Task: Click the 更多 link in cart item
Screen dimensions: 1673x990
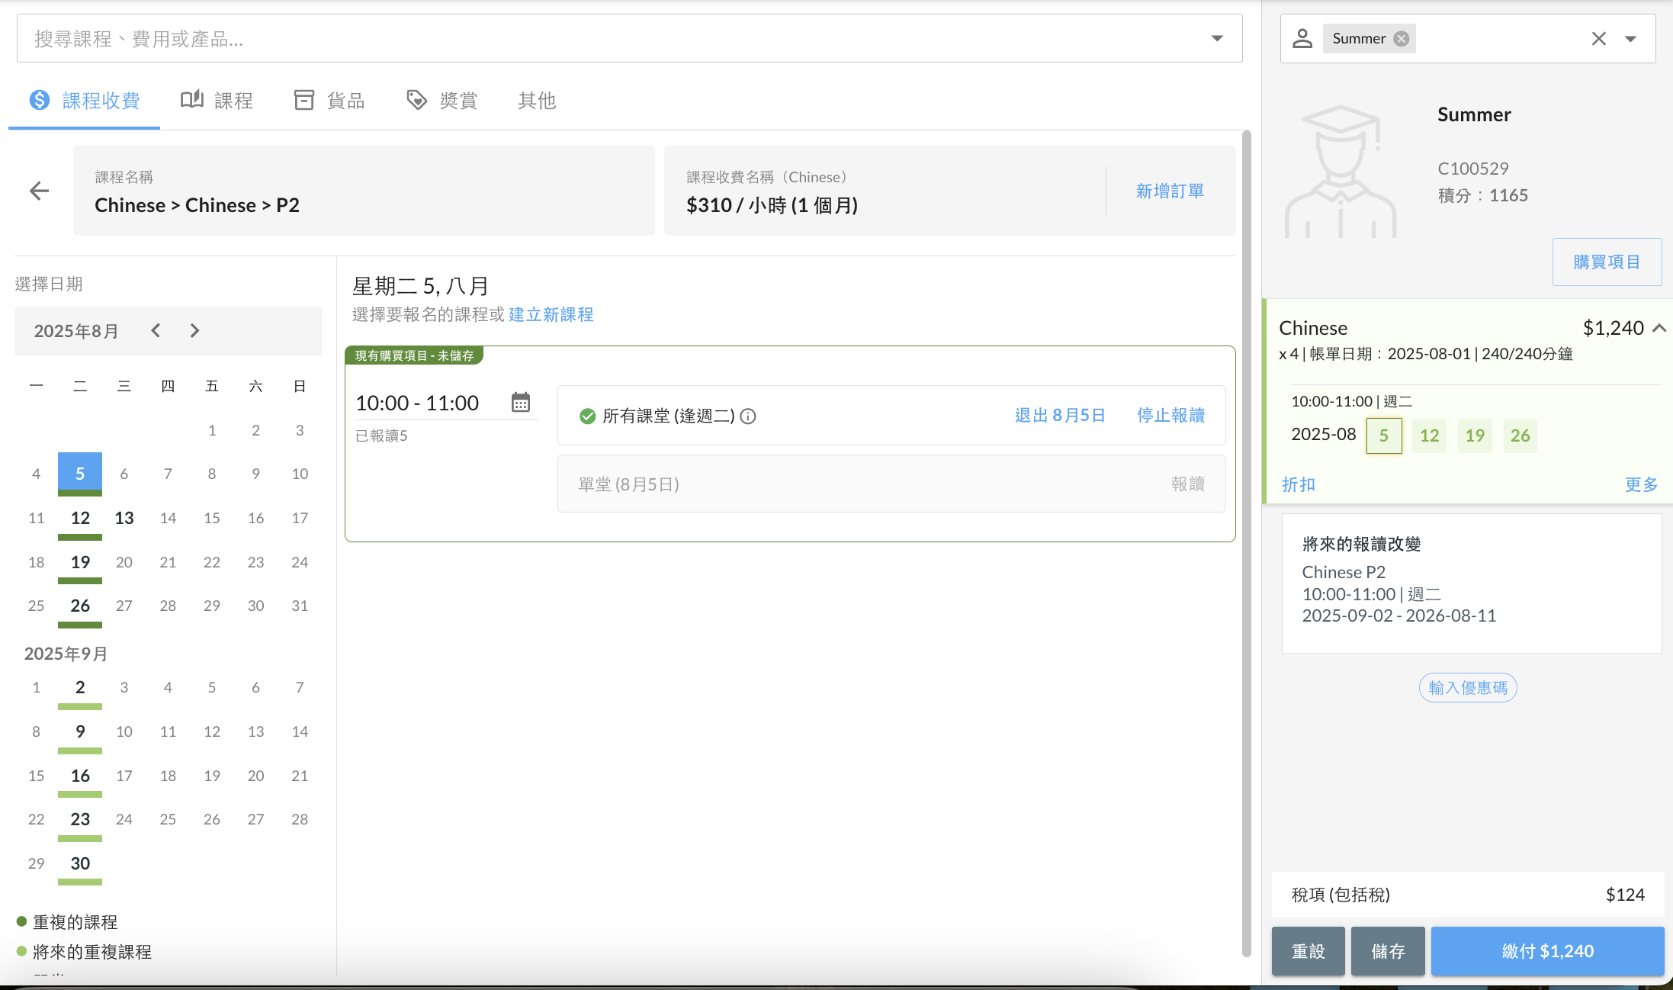Action: point(1642,484)
